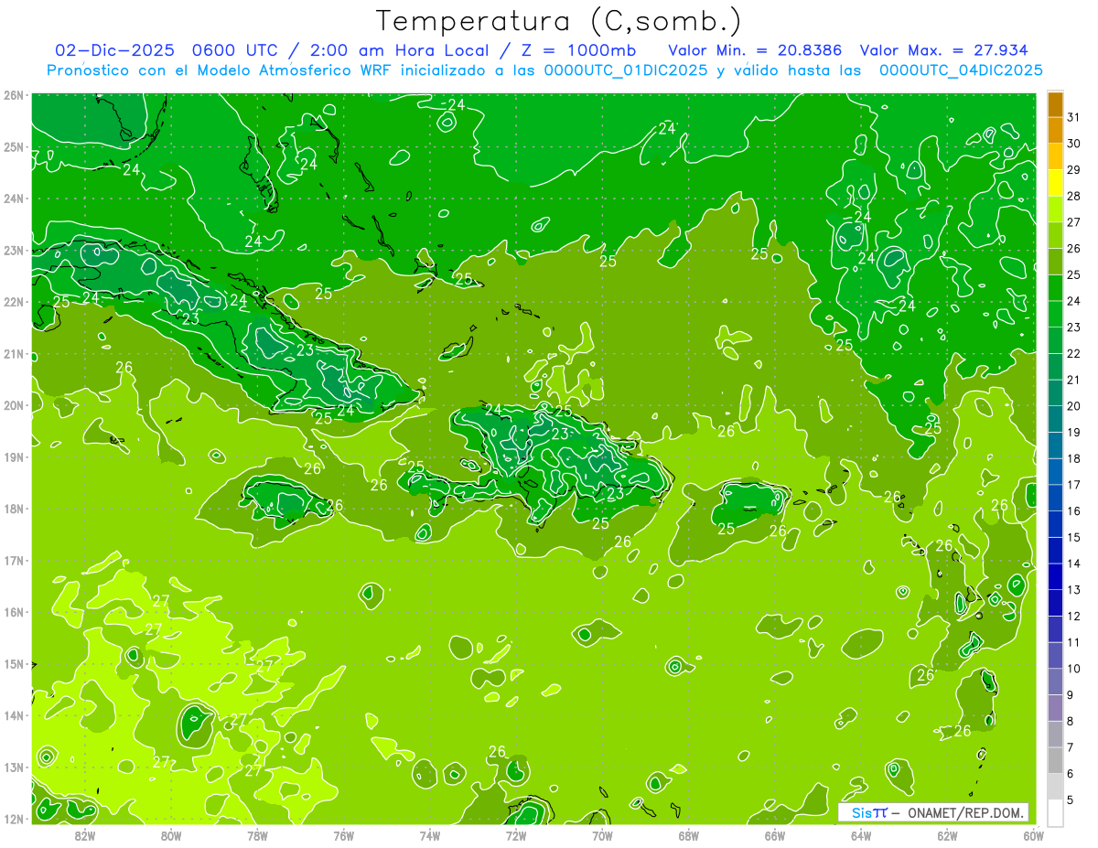Click the '64W' longitude axis label

(861, 835)
